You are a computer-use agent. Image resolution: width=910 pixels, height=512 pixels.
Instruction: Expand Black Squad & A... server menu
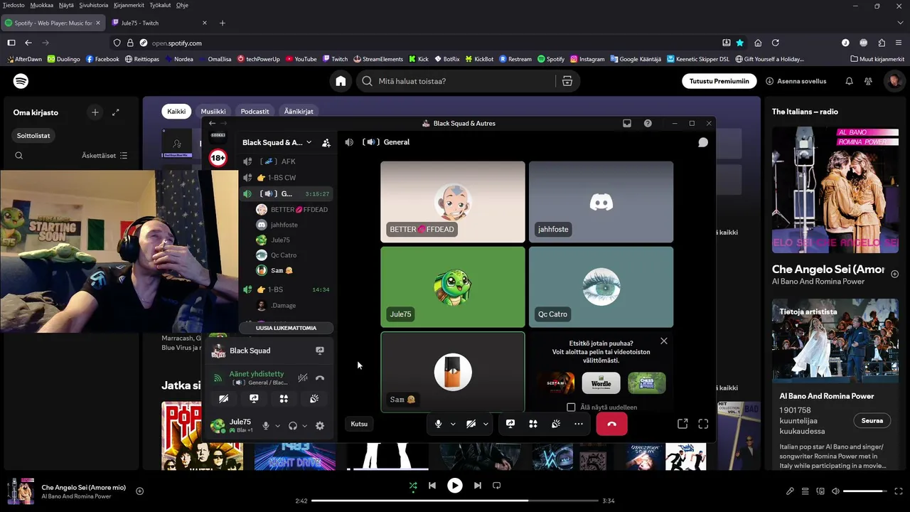tap(277, 142)
